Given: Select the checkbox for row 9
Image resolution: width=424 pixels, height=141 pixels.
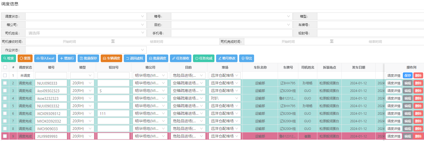Looking at the screenshot, I should click(x=5, y=136).
